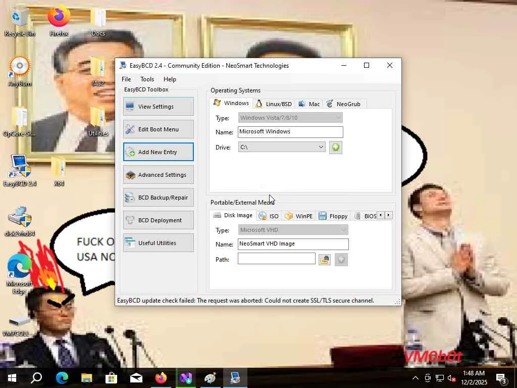Select the Disk Image media tab
The width and height of the screenshot is (517, 388).
click(x=233, y=215)
